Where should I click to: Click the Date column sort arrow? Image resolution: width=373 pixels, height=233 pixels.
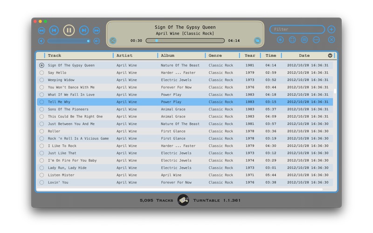[x=330, y=55]
